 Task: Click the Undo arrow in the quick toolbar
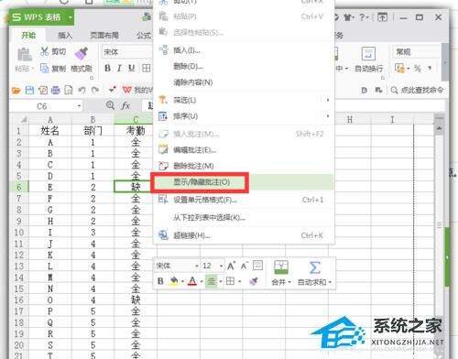pos(82,90)
